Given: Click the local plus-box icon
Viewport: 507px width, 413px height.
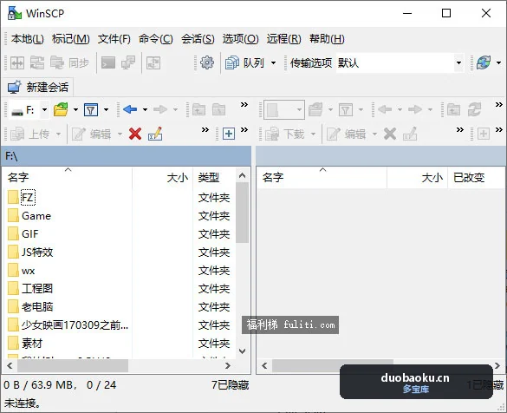Looking at the screenshot, I should tap(229, 134).
